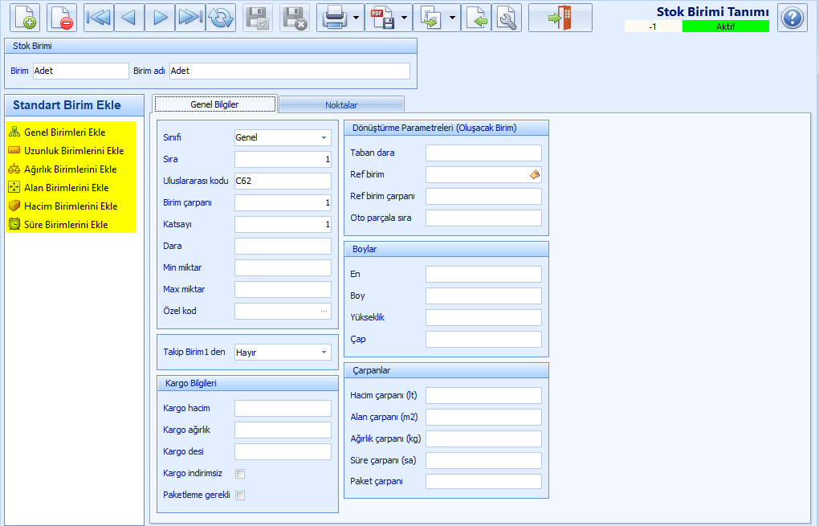Click the Uzunluk Birimlerini Ekle link
Image resolution: width=819 pixels, height=526 pixels.
(74, 150)
